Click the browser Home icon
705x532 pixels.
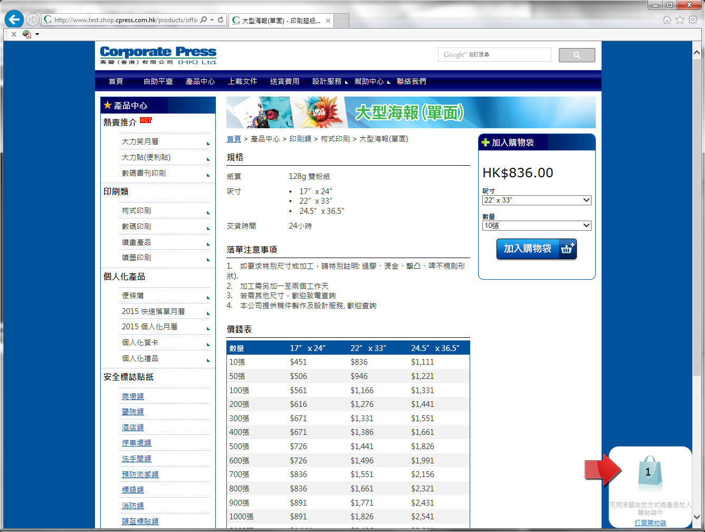pos(667,20)
